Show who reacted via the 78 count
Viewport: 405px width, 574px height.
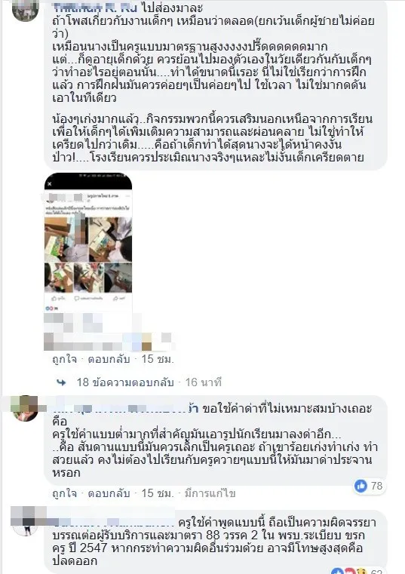[377, 487]
